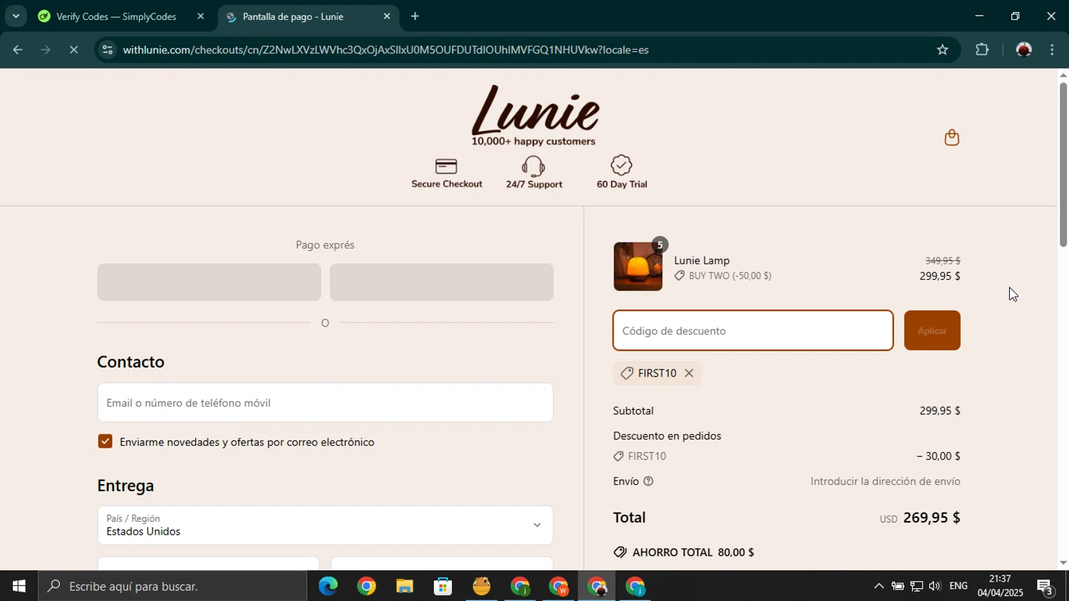1069x601 pixels.
Task: Open the Windows Start menu
Action: (19, 586)
